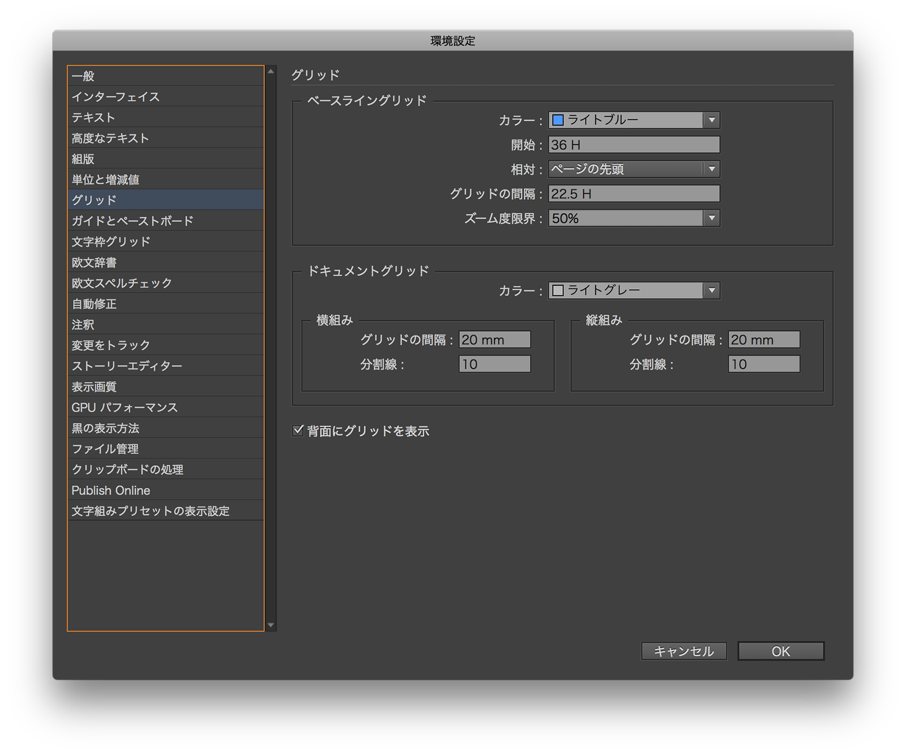This screenshot has height=755, width=906.
Task: Click the キャンセル button
Action: coord(683,651)
